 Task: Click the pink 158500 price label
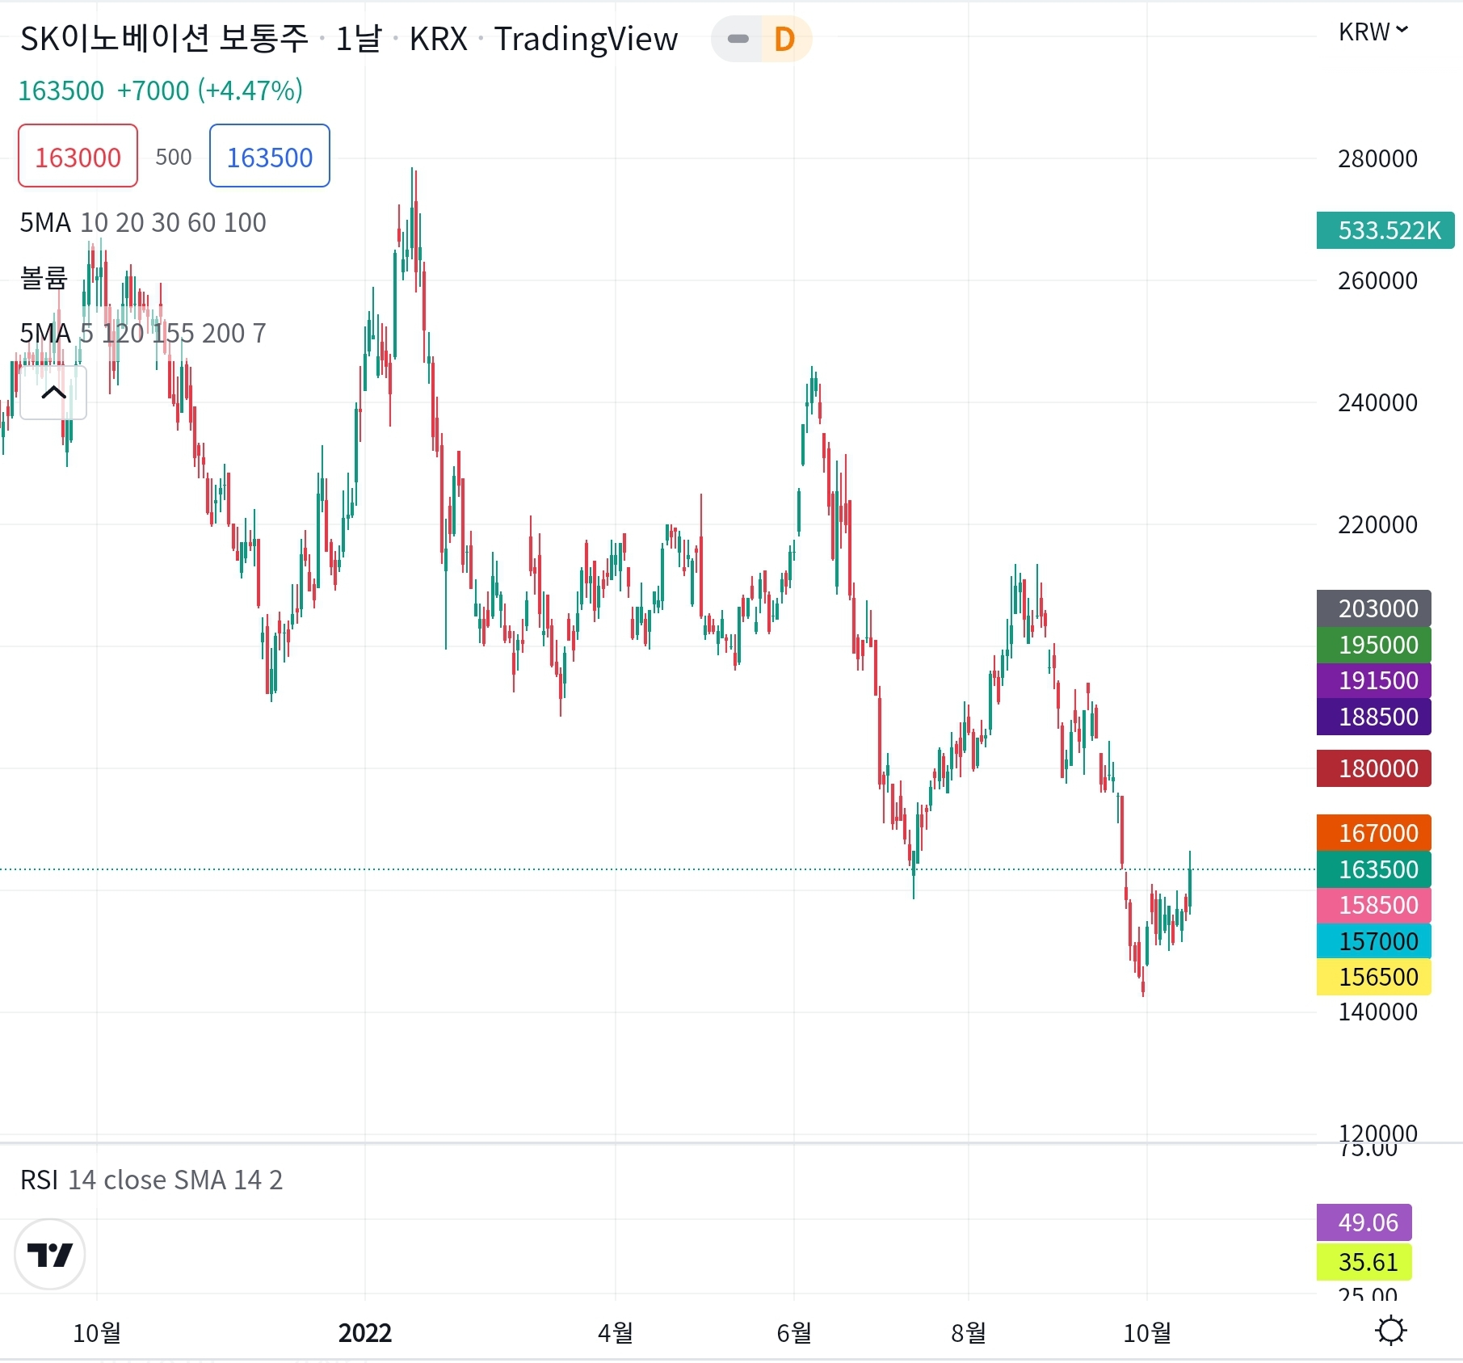point(1373,905)
